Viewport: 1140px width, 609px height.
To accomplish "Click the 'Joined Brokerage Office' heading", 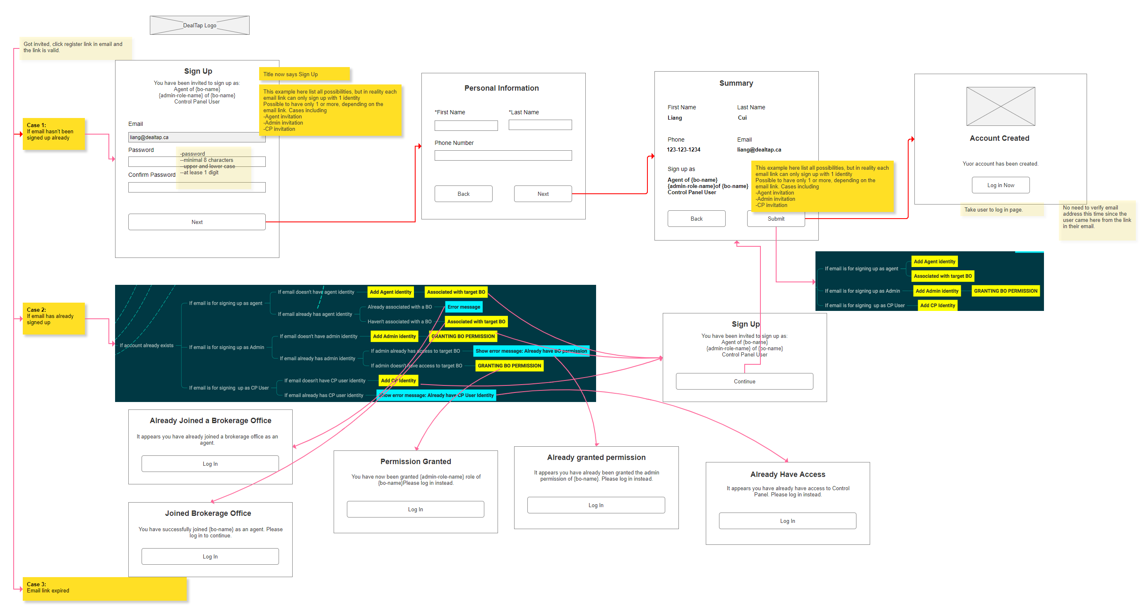I will pyautogui.click(x=208, y=513).
